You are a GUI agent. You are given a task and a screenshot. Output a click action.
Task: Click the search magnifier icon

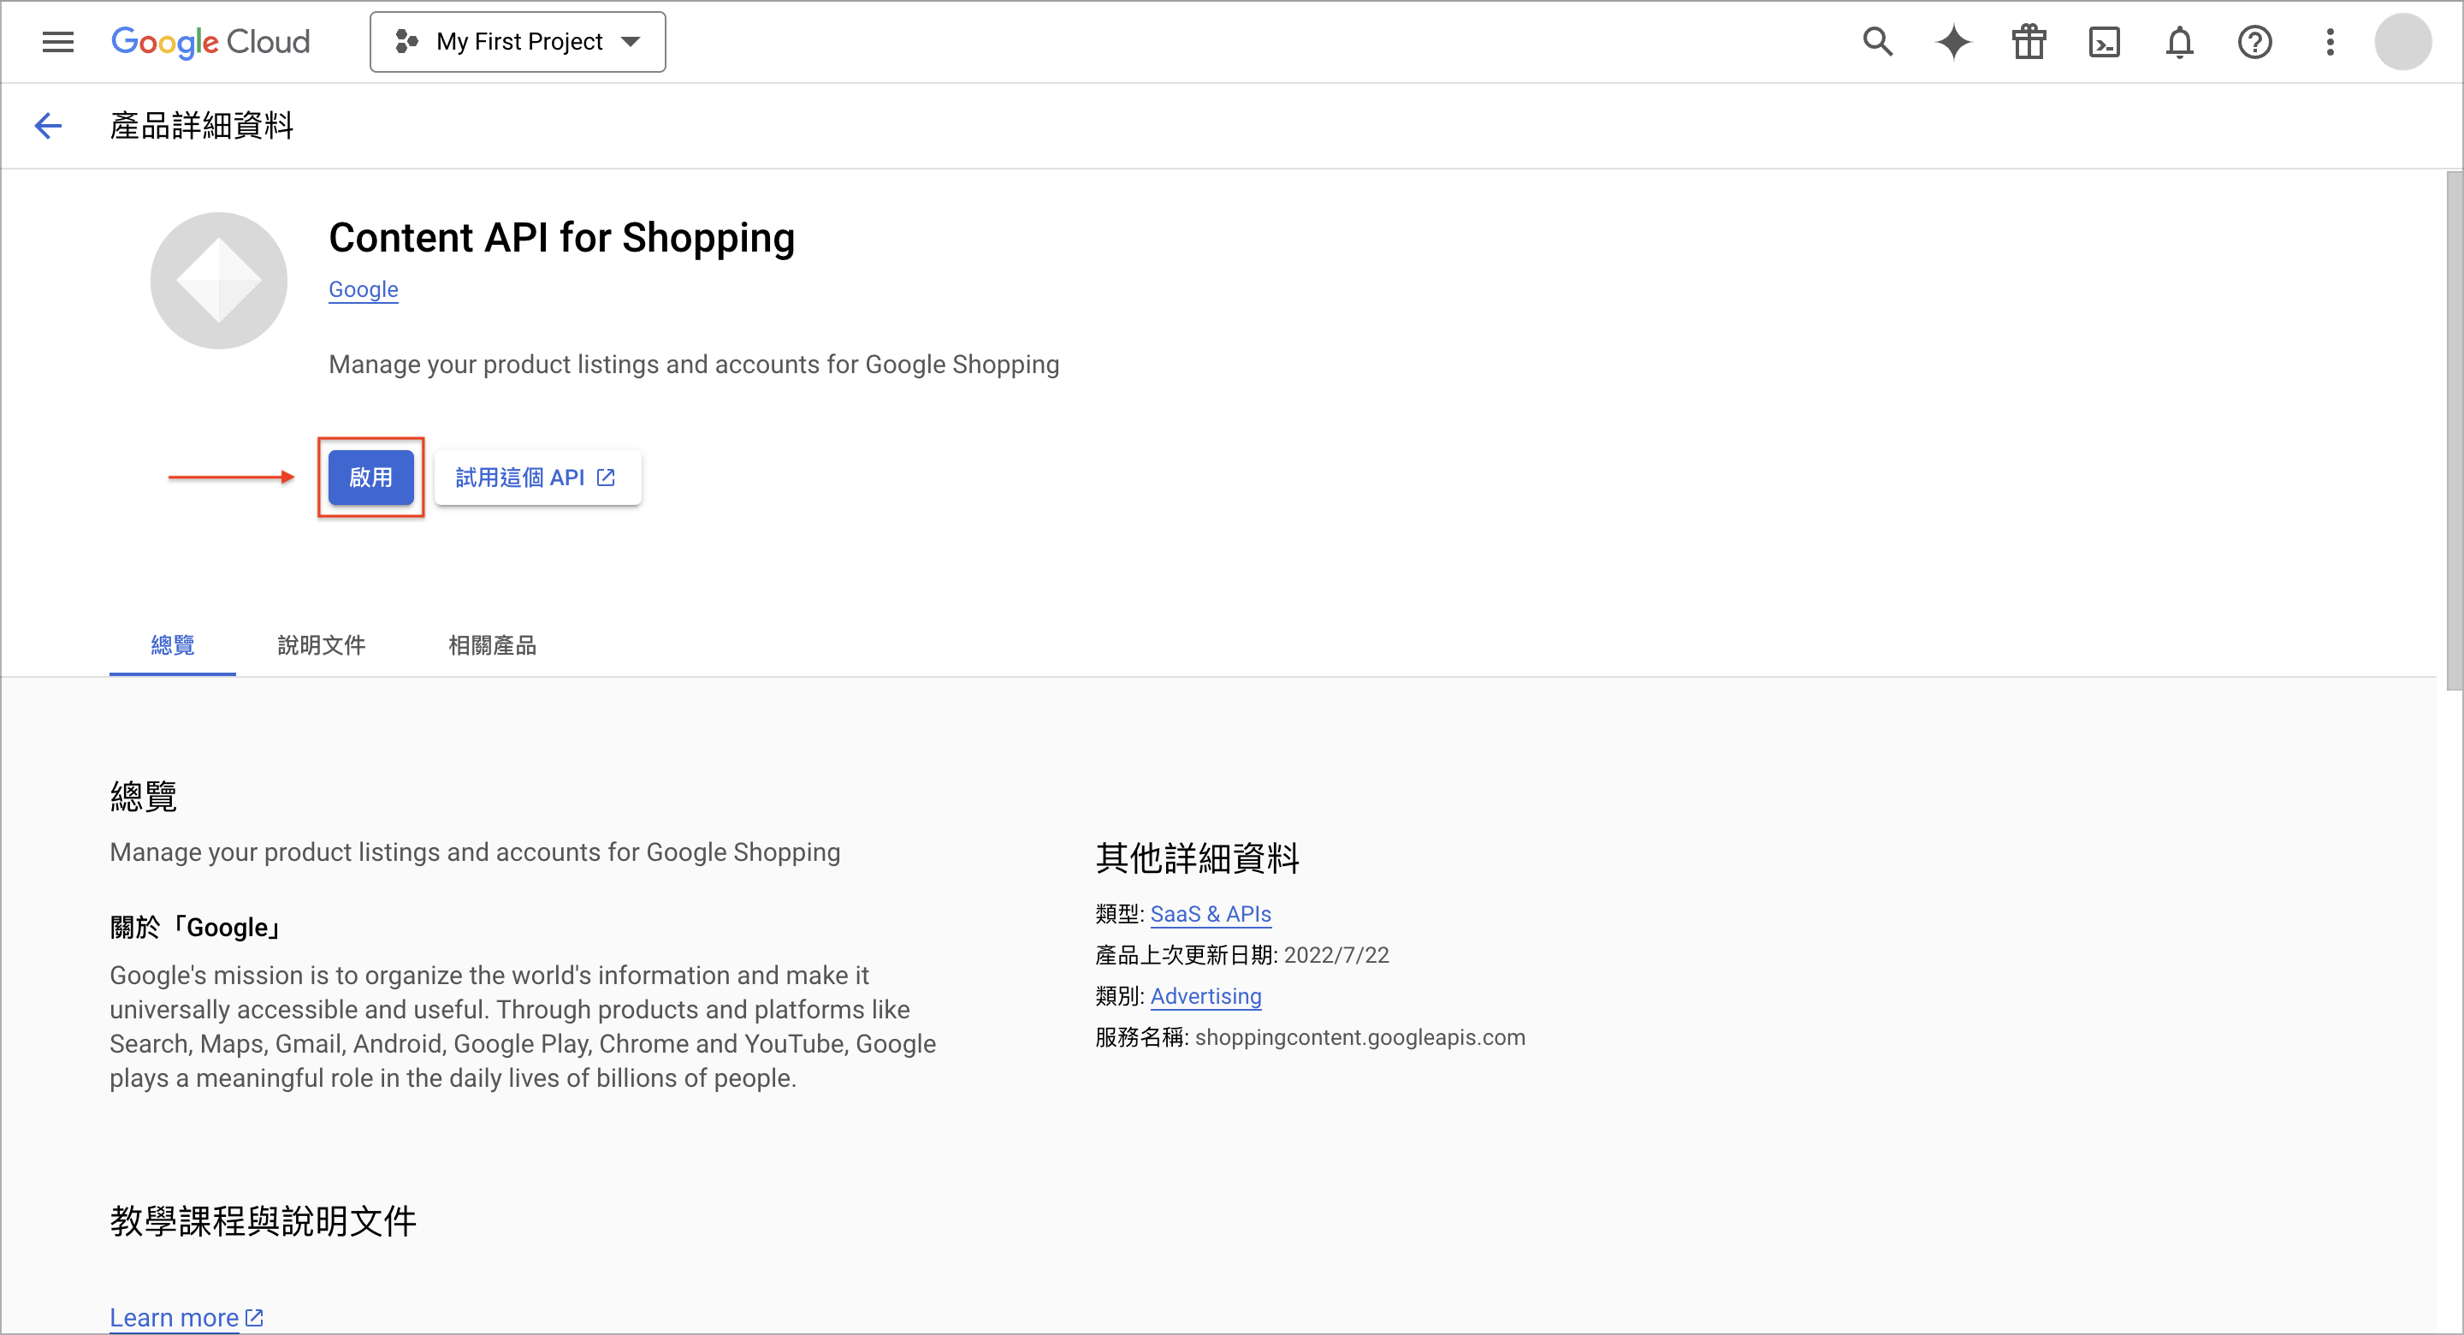pyautogui.click(x=1878, y=42)
